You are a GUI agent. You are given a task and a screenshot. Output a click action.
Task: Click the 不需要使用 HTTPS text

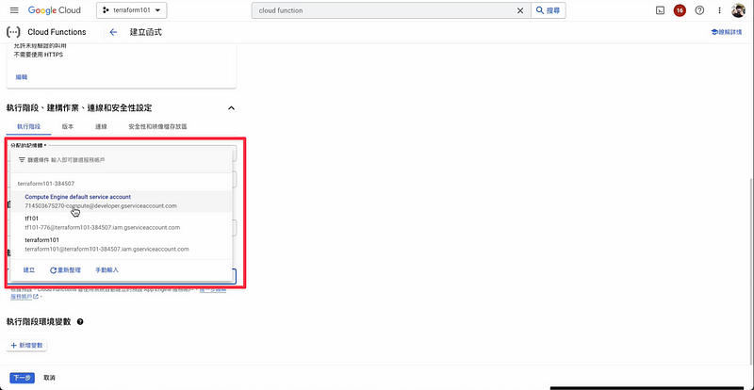pyautogui.click(x=39, y=55)
